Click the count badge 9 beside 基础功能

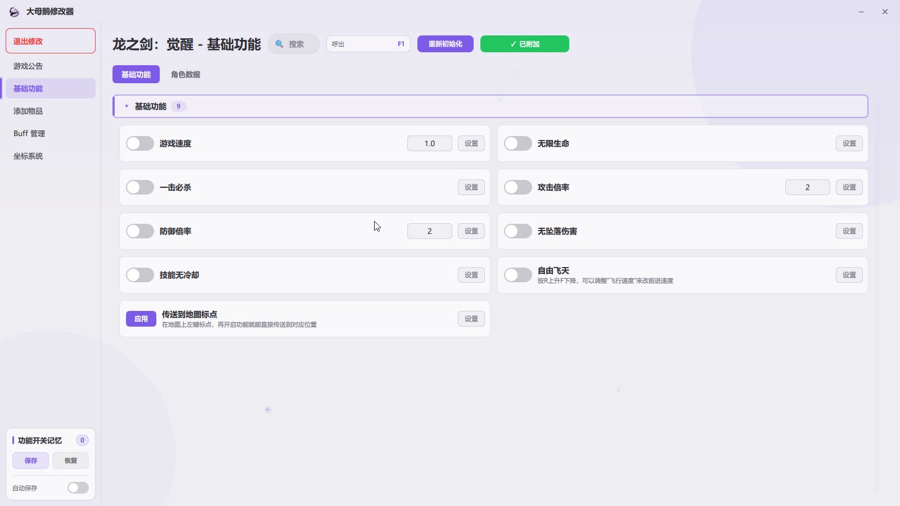[179, 106]
